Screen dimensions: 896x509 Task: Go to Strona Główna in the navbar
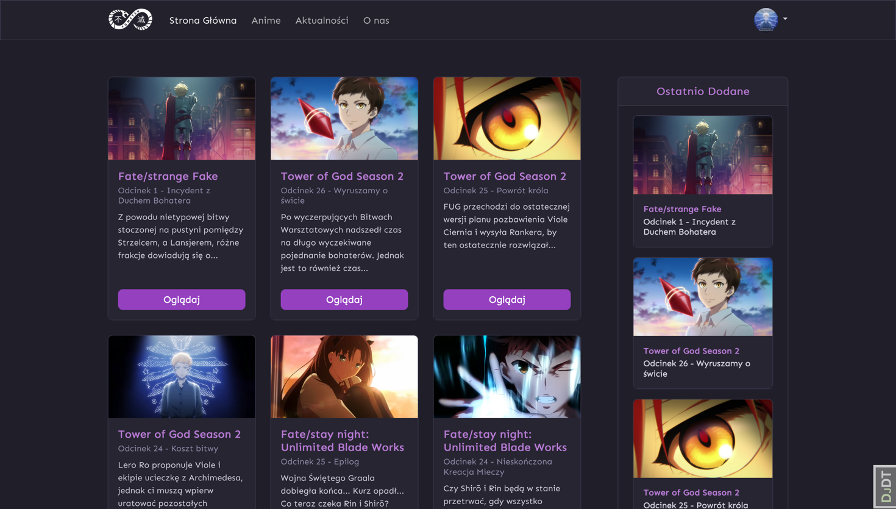(203, 20)
